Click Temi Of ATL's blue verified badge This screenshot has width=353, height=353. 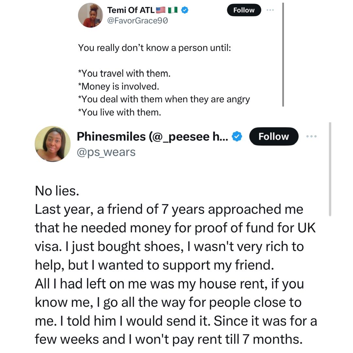click(x=184, y=10)
